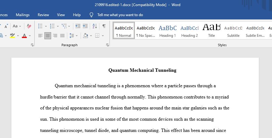
Task: Click the Tell me lightbulb icon
Action: click(91, 15)
